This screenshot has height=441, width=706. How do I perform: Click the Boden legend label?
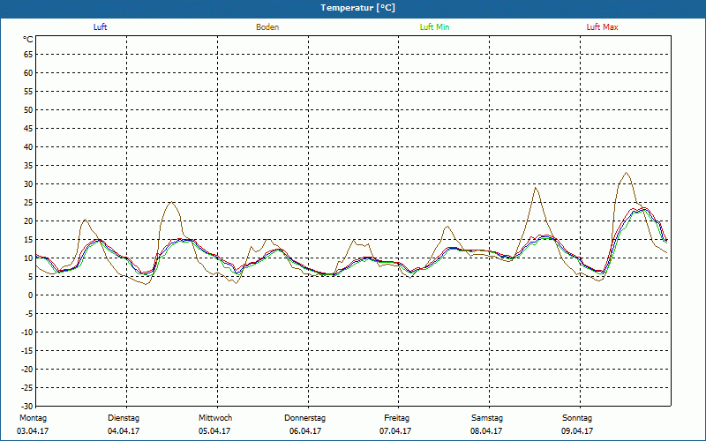pyautogui.click(x=267, y=27)
